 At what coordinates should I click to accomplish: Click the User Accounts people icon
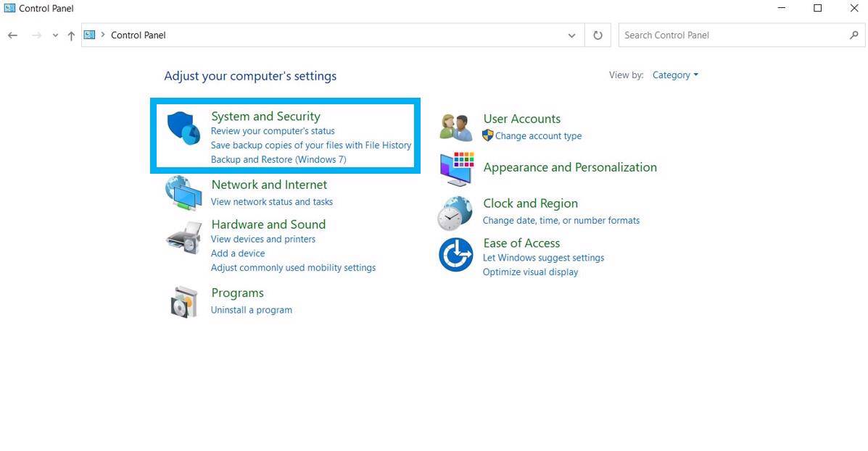pyautogui.click(x=456, y=127)
